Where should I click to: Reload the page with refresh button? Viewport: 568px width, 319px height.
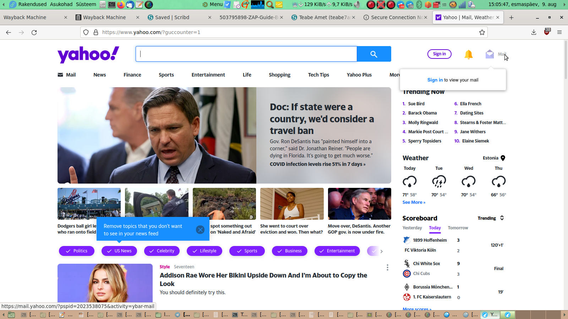tap(34, 32)
